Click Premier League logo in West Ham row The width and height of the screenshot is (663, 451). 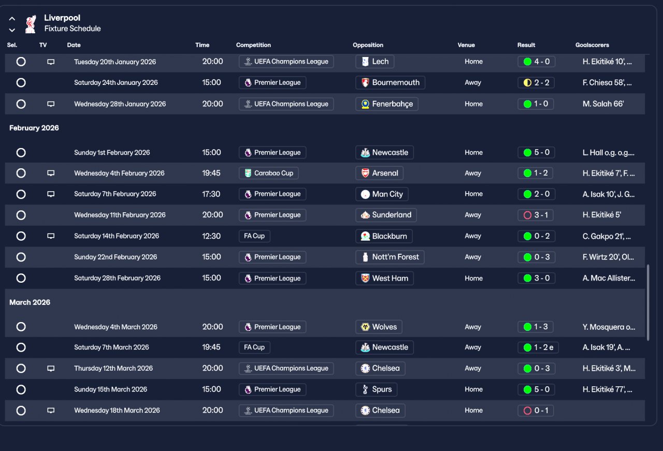click(248, 278)
